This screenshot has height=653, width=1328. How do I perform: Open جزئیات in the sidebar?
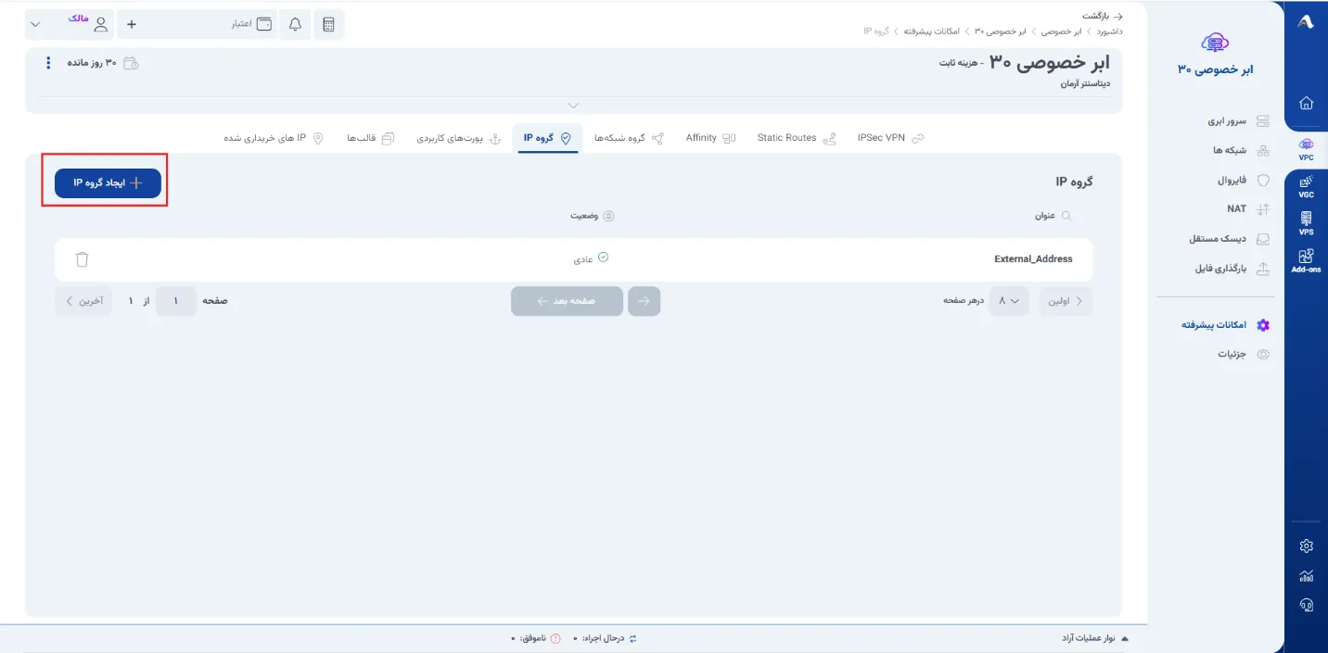[x=1244, y=354]
